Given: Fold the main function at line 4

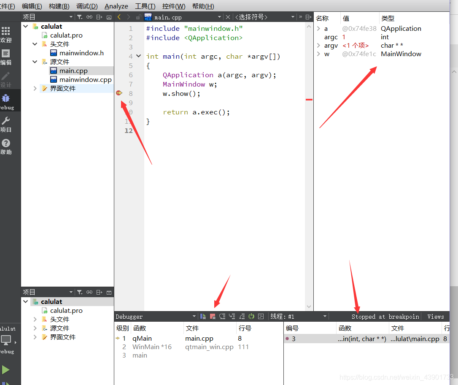Looking at the screenshot, I should point(139,56).
